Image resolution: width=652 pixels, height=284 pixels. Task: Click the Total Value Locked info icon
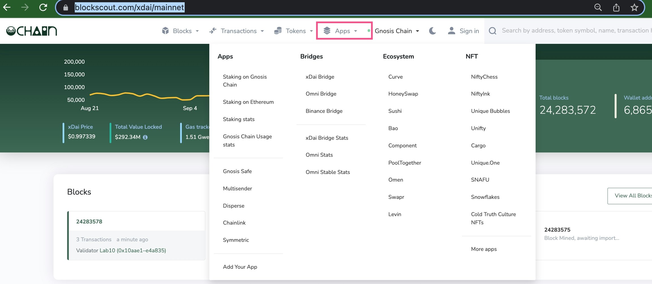(x=145, y=137)
